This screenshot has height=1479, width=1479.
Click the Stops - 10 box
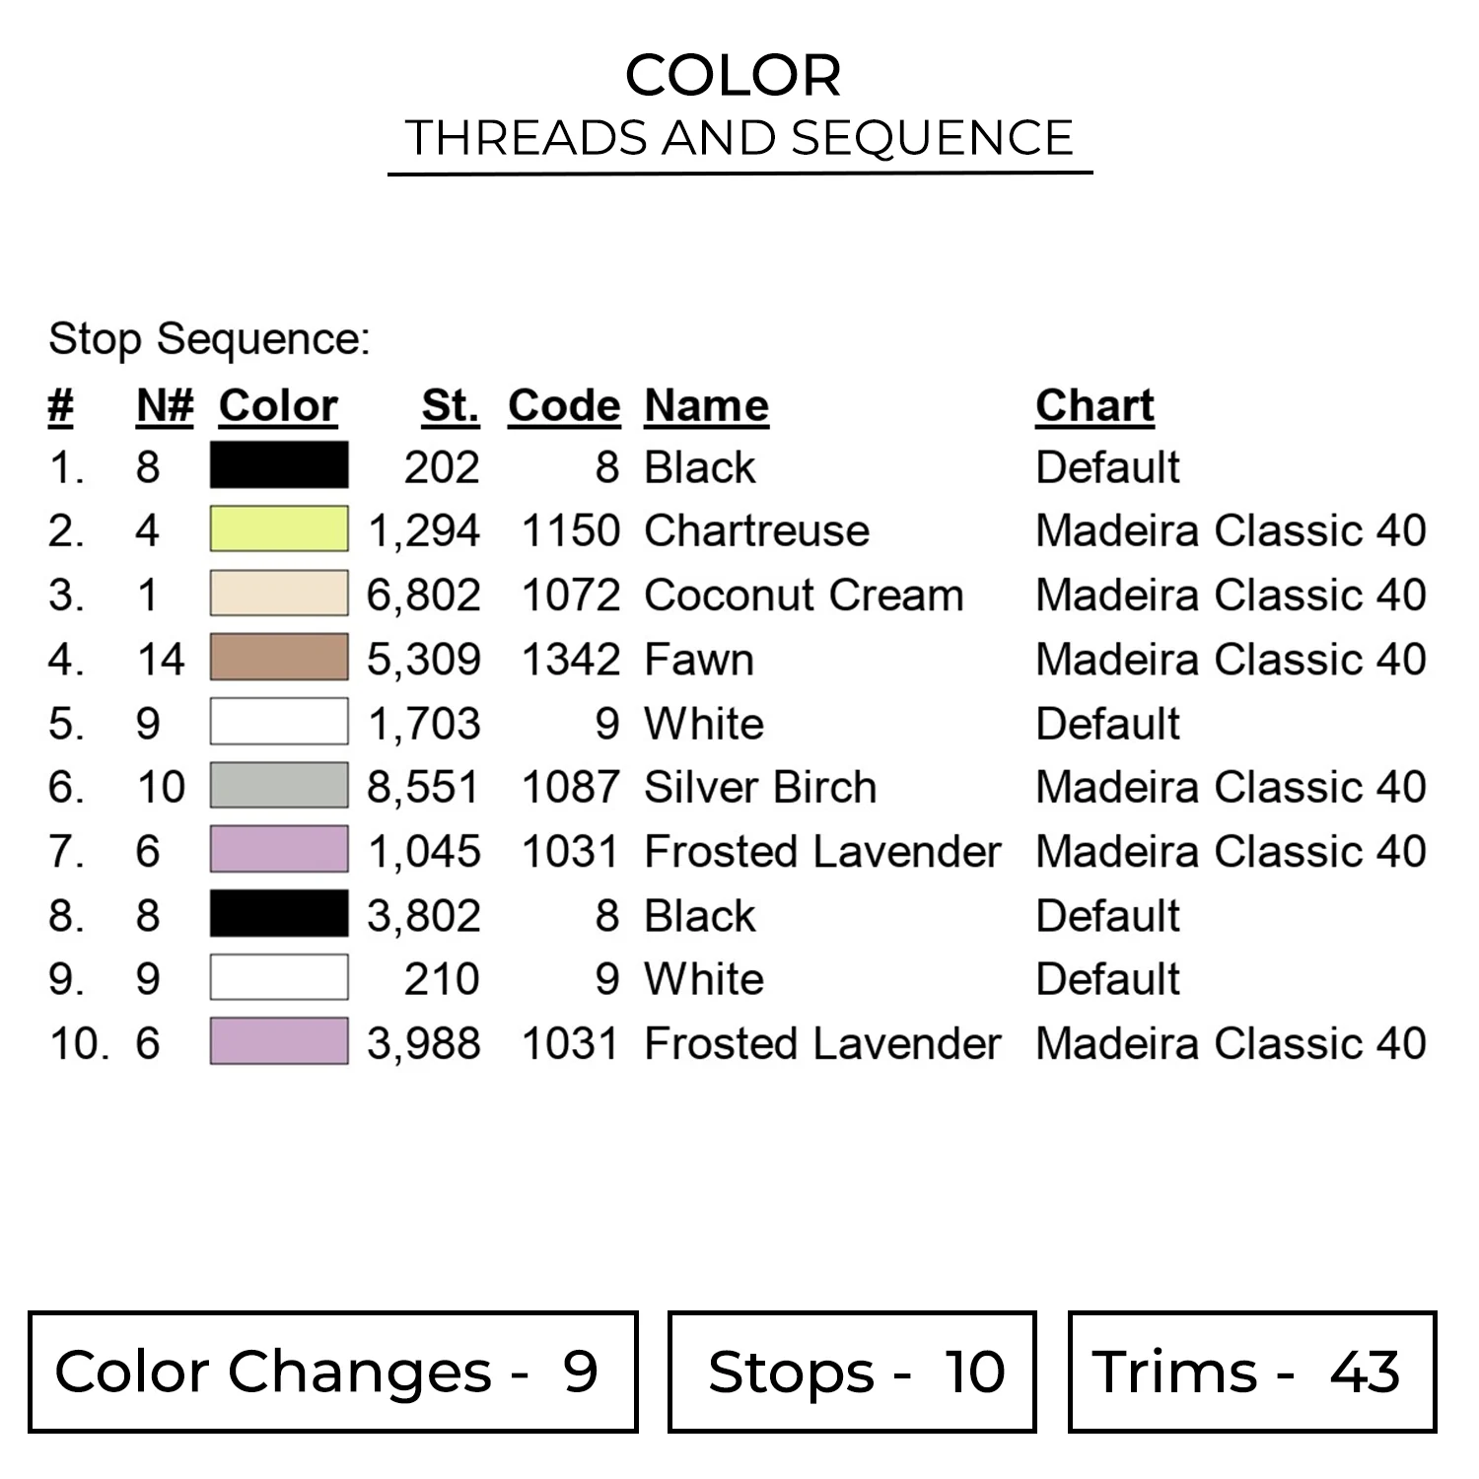click(852, 1372)
